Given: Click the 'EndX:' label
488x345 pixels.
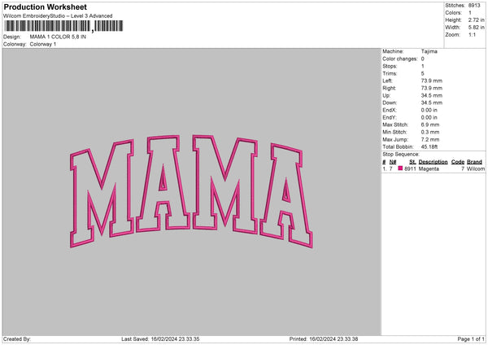Looking at the screenshot, I should coord(390,110).
